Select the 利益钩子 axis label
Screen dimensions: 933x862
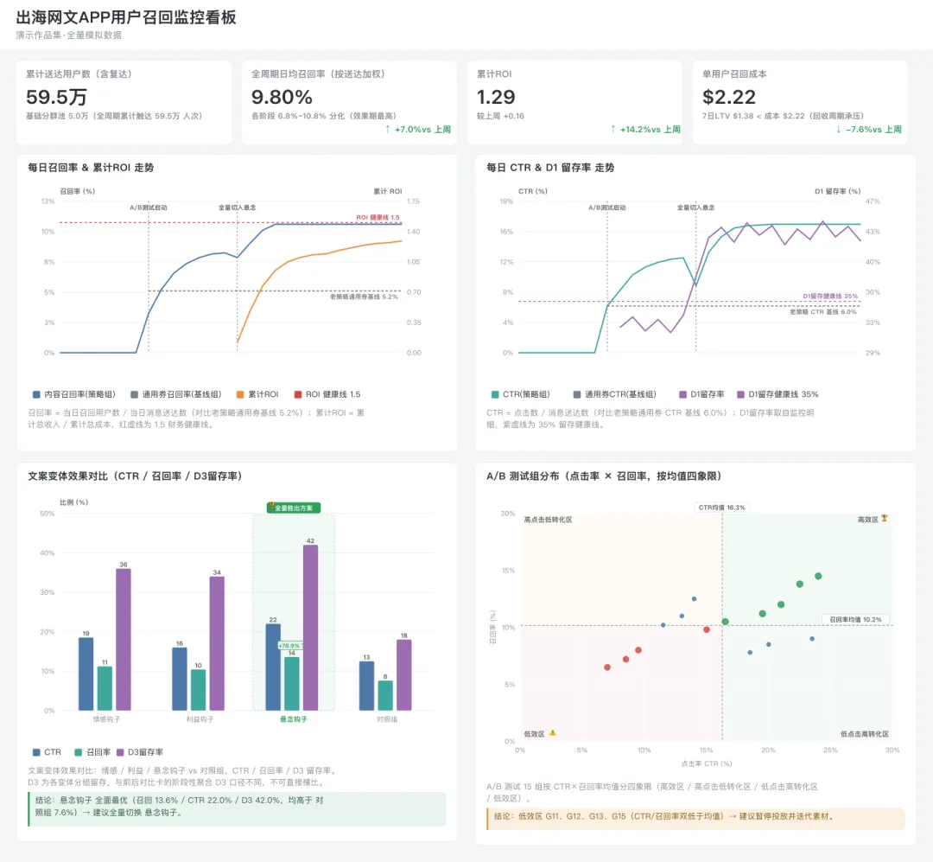200,719
